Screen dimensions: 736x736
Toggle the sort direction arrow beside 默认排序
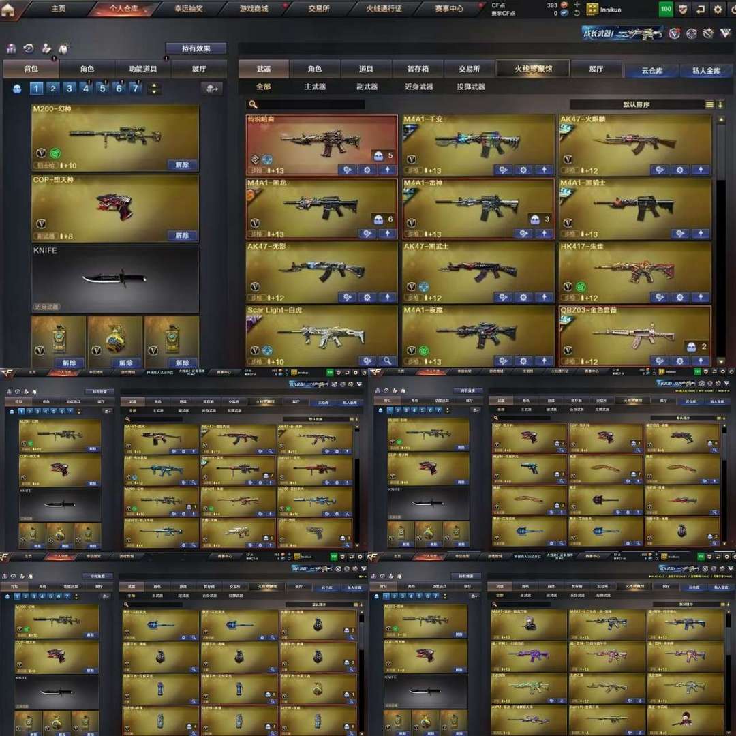click(720, 105)
